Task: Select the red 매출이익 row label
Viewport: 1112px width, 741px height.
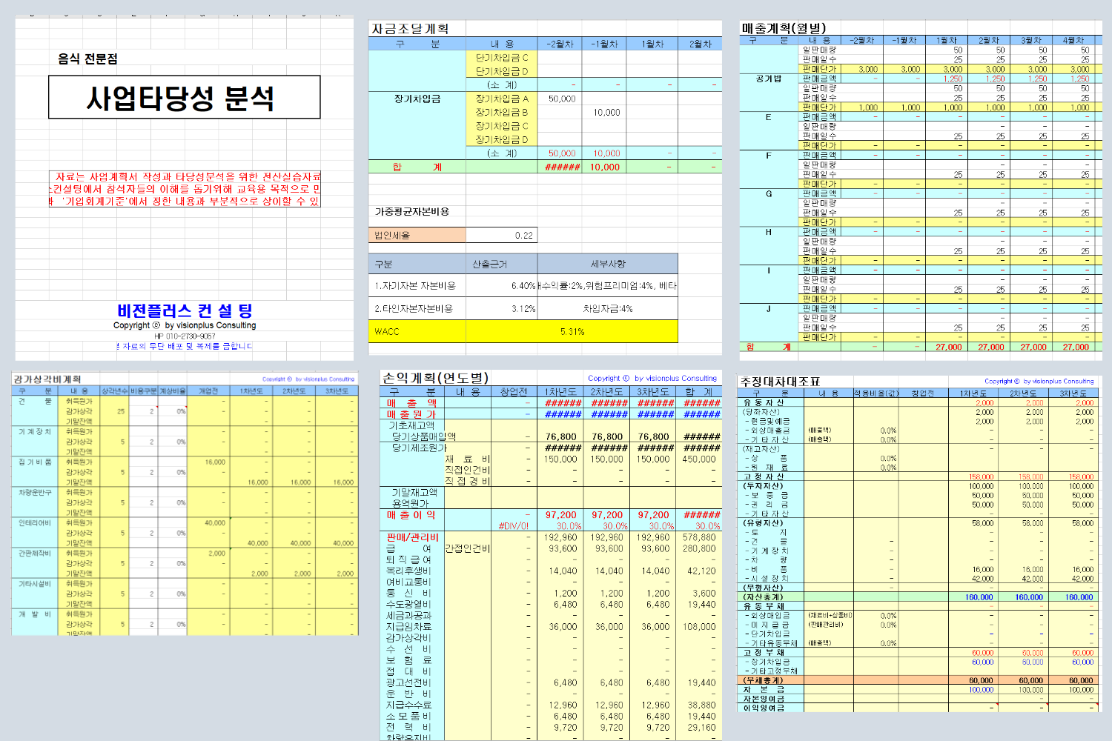Action: pos(411,515)
